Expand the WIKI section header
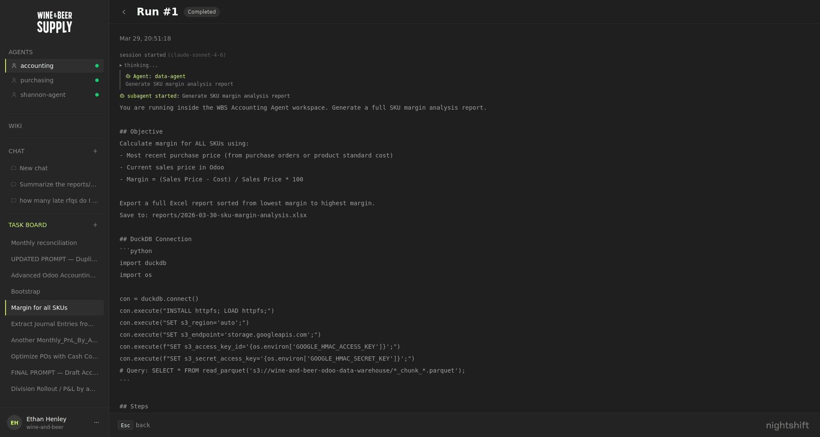820x437 pixels. (x=15, y=126)
